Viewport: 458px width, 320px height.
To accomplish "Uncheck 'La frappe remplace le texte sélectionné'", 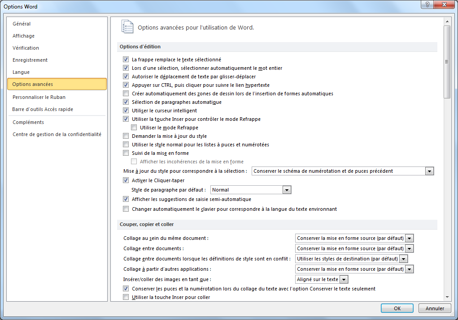I will 126,60.
